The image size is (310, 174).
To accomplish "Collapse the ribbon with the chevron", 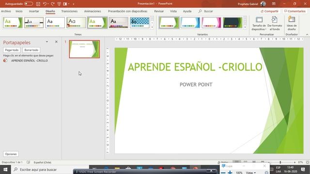I will tap(307, 34).
